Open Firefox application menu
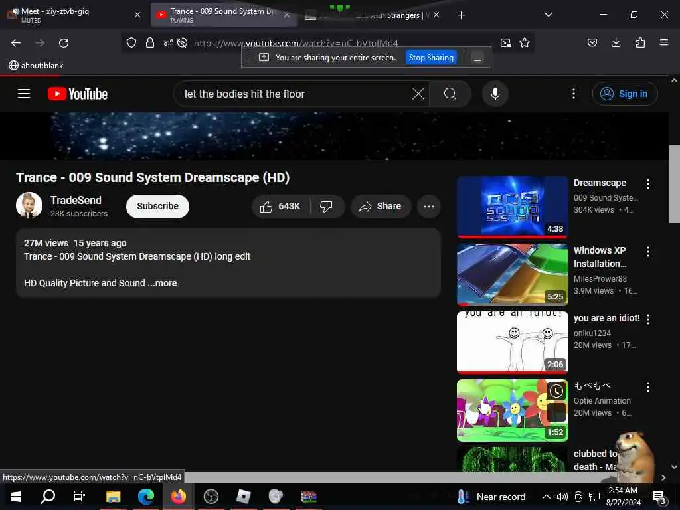The image size is (680, 510). coord(664,42)
